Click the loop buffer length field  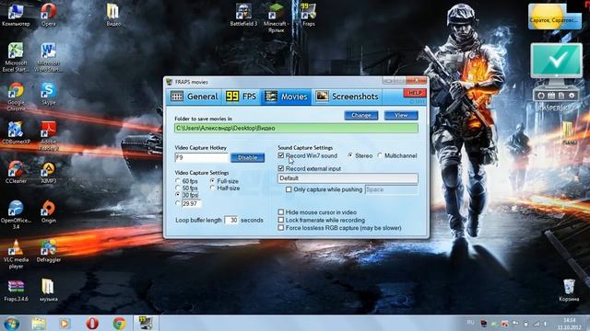pyautogui.click(x=231, y=220)
